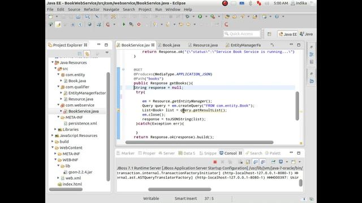Expand the build folder node
362x203 pixels.
[x=53, y=142]
